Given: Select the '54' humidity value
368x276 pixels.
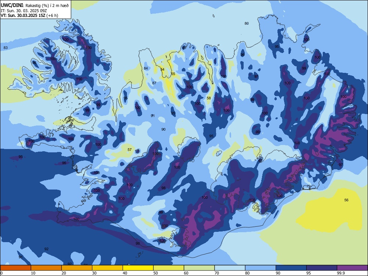Looking at the screenshot, I should (162, 69).
